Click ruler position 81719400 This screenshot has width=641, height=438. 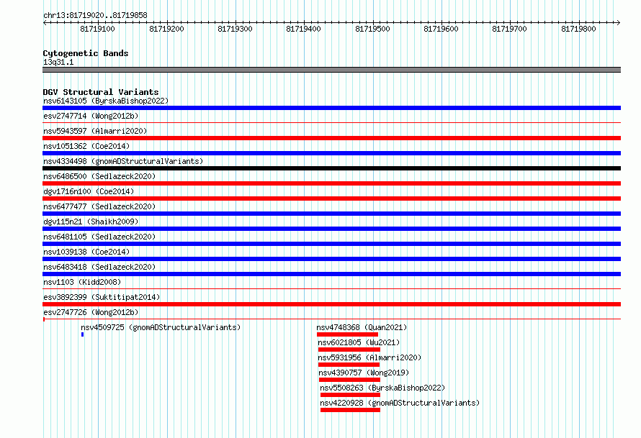pos(303,29)
